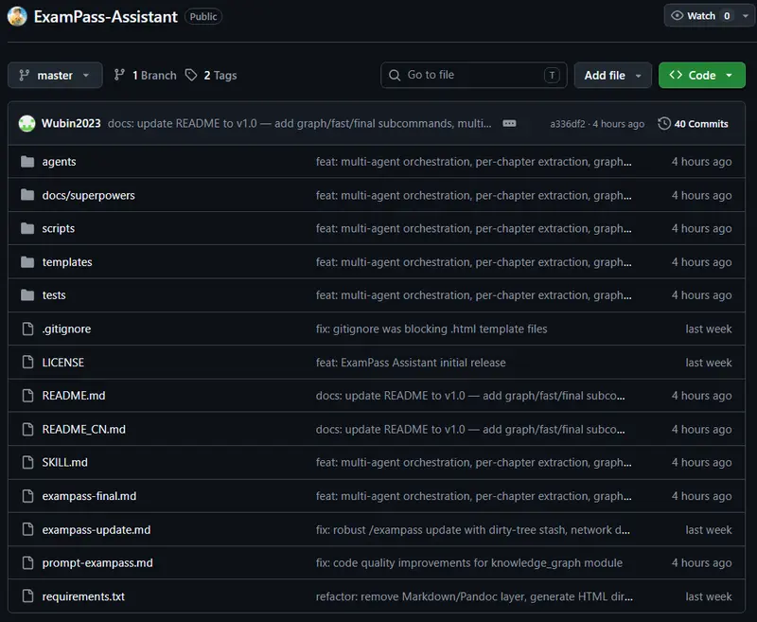Watch the repository with the Watch button

701,16
